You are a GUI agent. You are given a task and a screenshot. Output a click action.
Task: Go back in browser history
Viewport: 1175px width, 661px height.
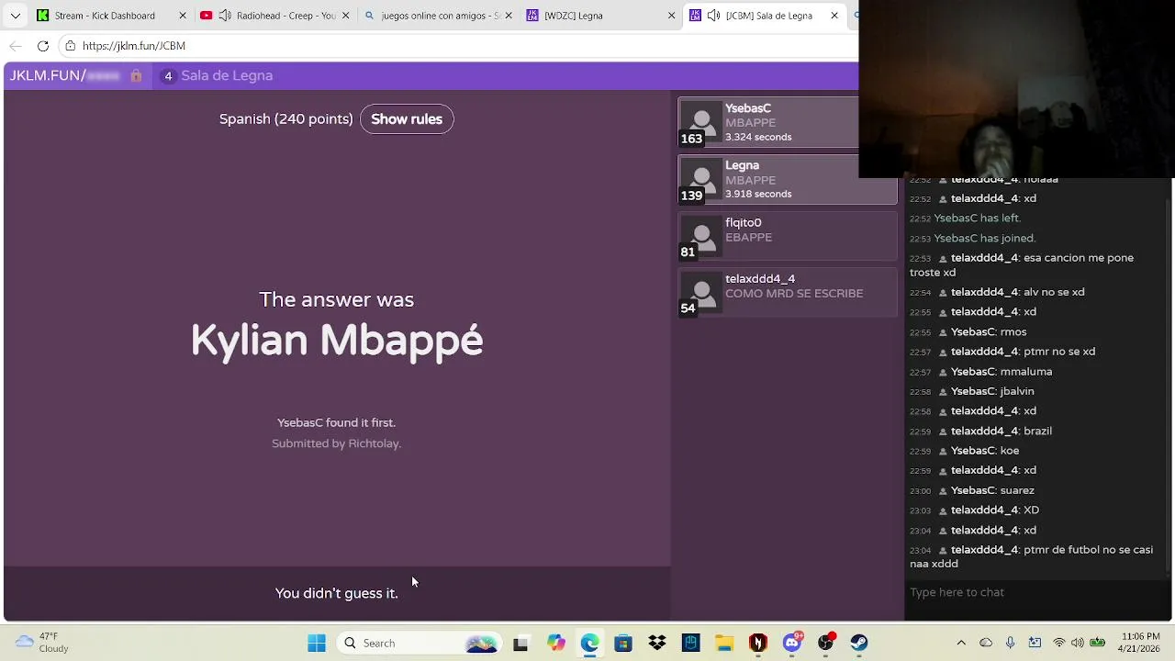click(16, 46)
